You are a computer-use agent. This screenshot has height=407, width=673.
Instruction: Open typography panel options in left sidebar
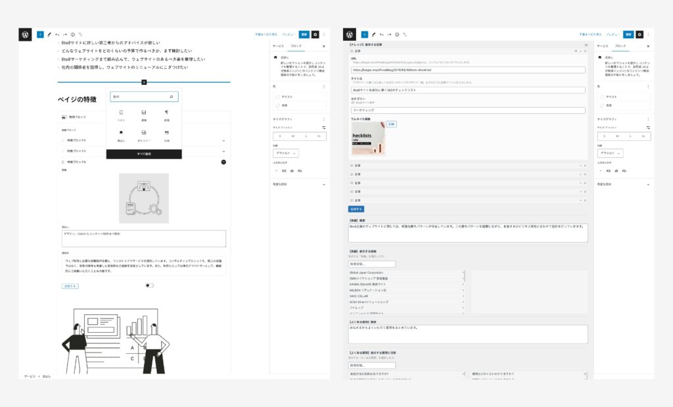(x=323, y=120)
